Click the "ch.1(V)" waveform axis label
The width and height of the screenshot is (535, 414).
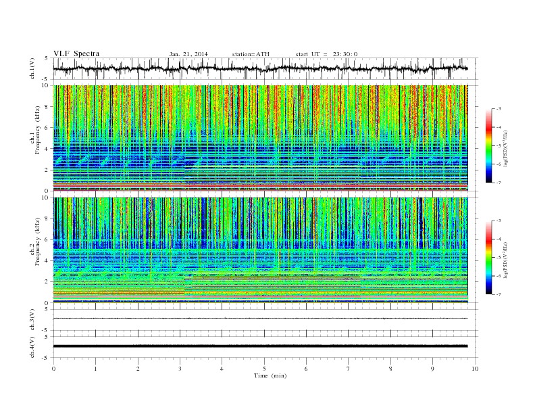[32, 68]
